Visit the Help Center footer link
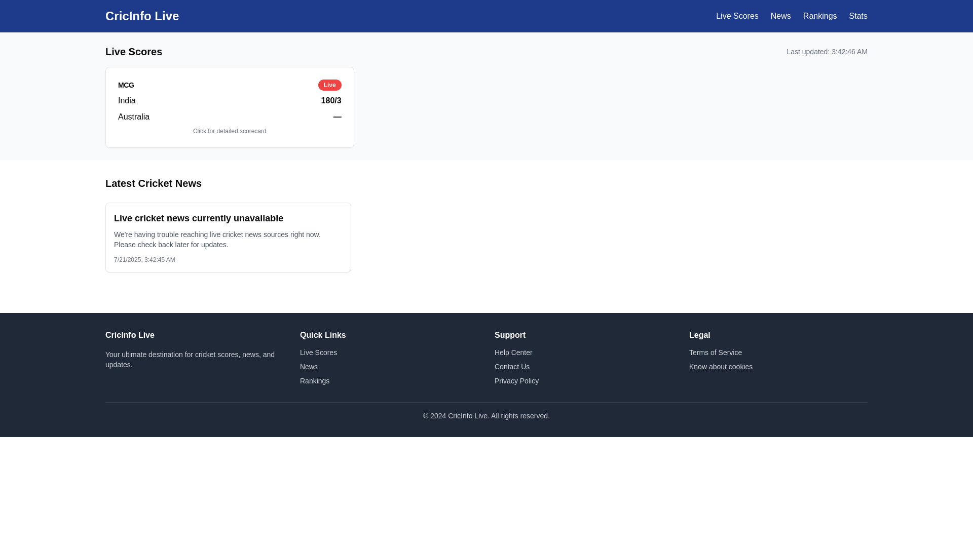Image resolution: width=973 pixels, height=547 pixels. tap(513, 353)
